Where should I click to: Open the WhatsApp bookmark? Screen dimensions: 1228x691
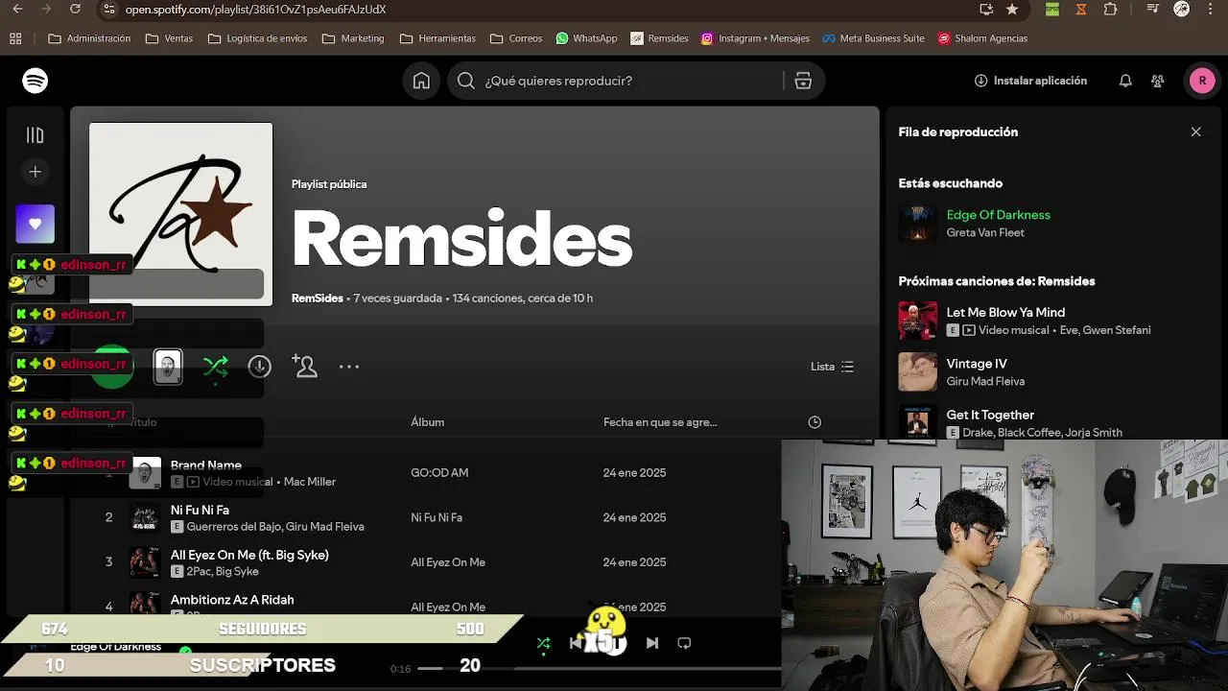coord(586,38)
